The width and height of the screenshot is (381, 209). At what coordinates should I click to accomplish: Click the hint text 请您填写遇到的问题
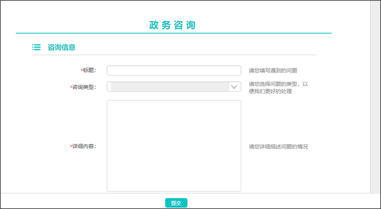(273, 71)
